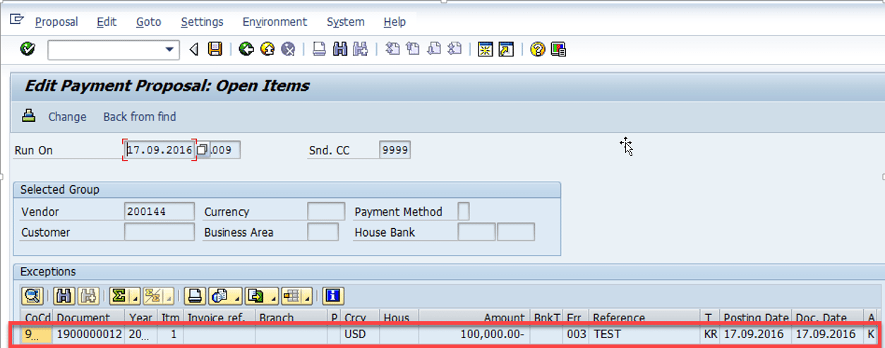Click Back from find button
This screenshot has width=885, height=348.
pyautogui.click(x=140, y=117)
